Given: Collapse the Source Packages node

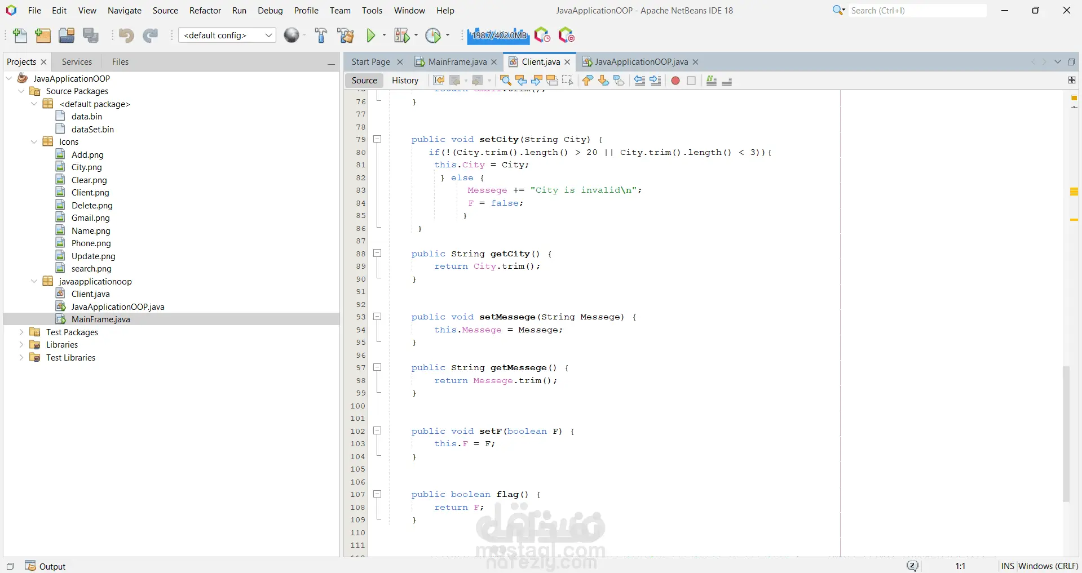Looking at the screenshot, I should tap(21, 91).
